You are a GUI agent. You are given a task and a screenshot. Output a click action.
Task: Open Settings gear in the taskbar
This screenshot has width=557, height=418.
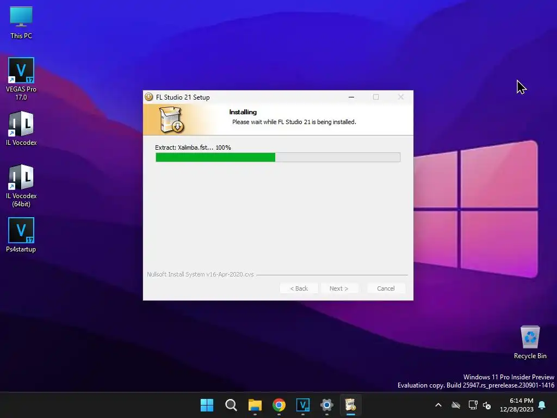click(x=327, y=405)
